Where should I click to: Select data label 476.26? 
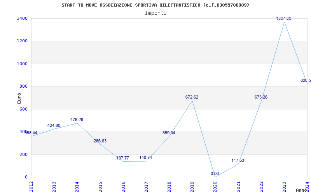[77, 120]
